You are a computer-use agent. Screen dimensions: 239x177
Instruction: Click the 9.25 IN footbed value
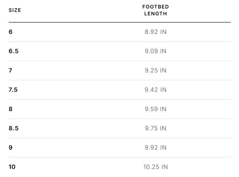pos(155,70)
